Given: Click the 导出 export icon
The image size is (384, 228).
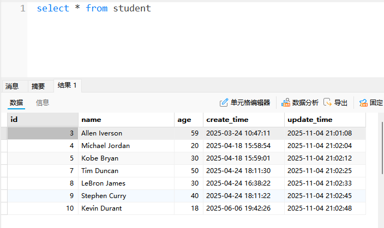Looking at the screenshot, I should click(x=328, y=102).
